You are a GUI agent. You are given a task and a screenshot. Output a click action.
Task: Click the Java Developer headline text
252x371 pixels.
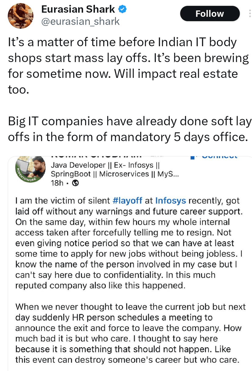click(105, 165)
